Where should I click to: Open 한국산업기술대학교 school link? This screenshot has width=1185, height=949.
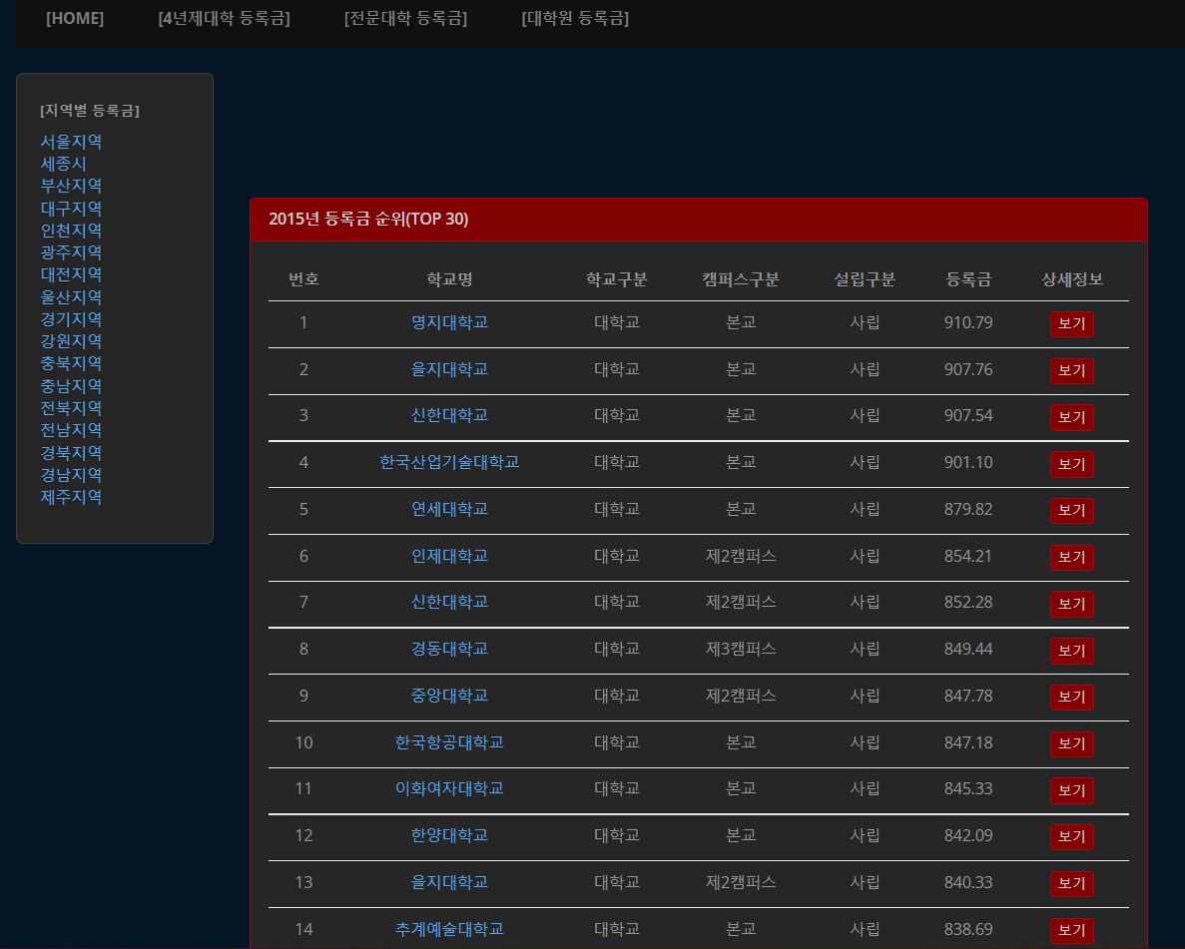tap(449, 462)
